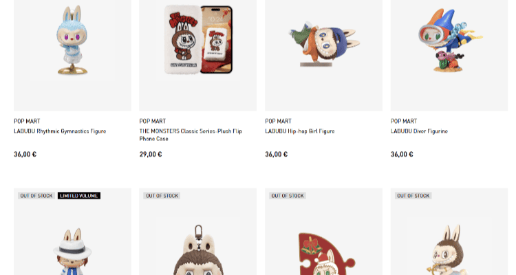516x275 pixels.
Task: Click OUT OF STOCK badge on fedora figure
Action: tap(36, 196)
